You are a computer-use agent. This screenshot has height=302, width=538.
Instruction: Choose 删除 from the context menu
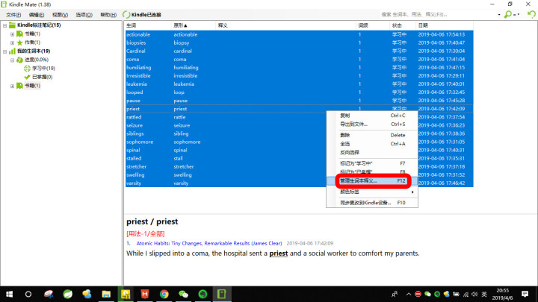click(372, 135)
